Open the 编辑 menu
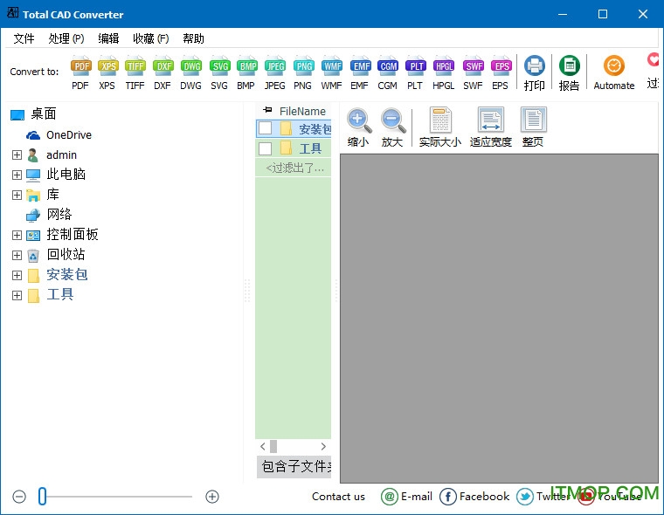Image resolution: width=664 pixels, height=515 pixels. (108, 38)
